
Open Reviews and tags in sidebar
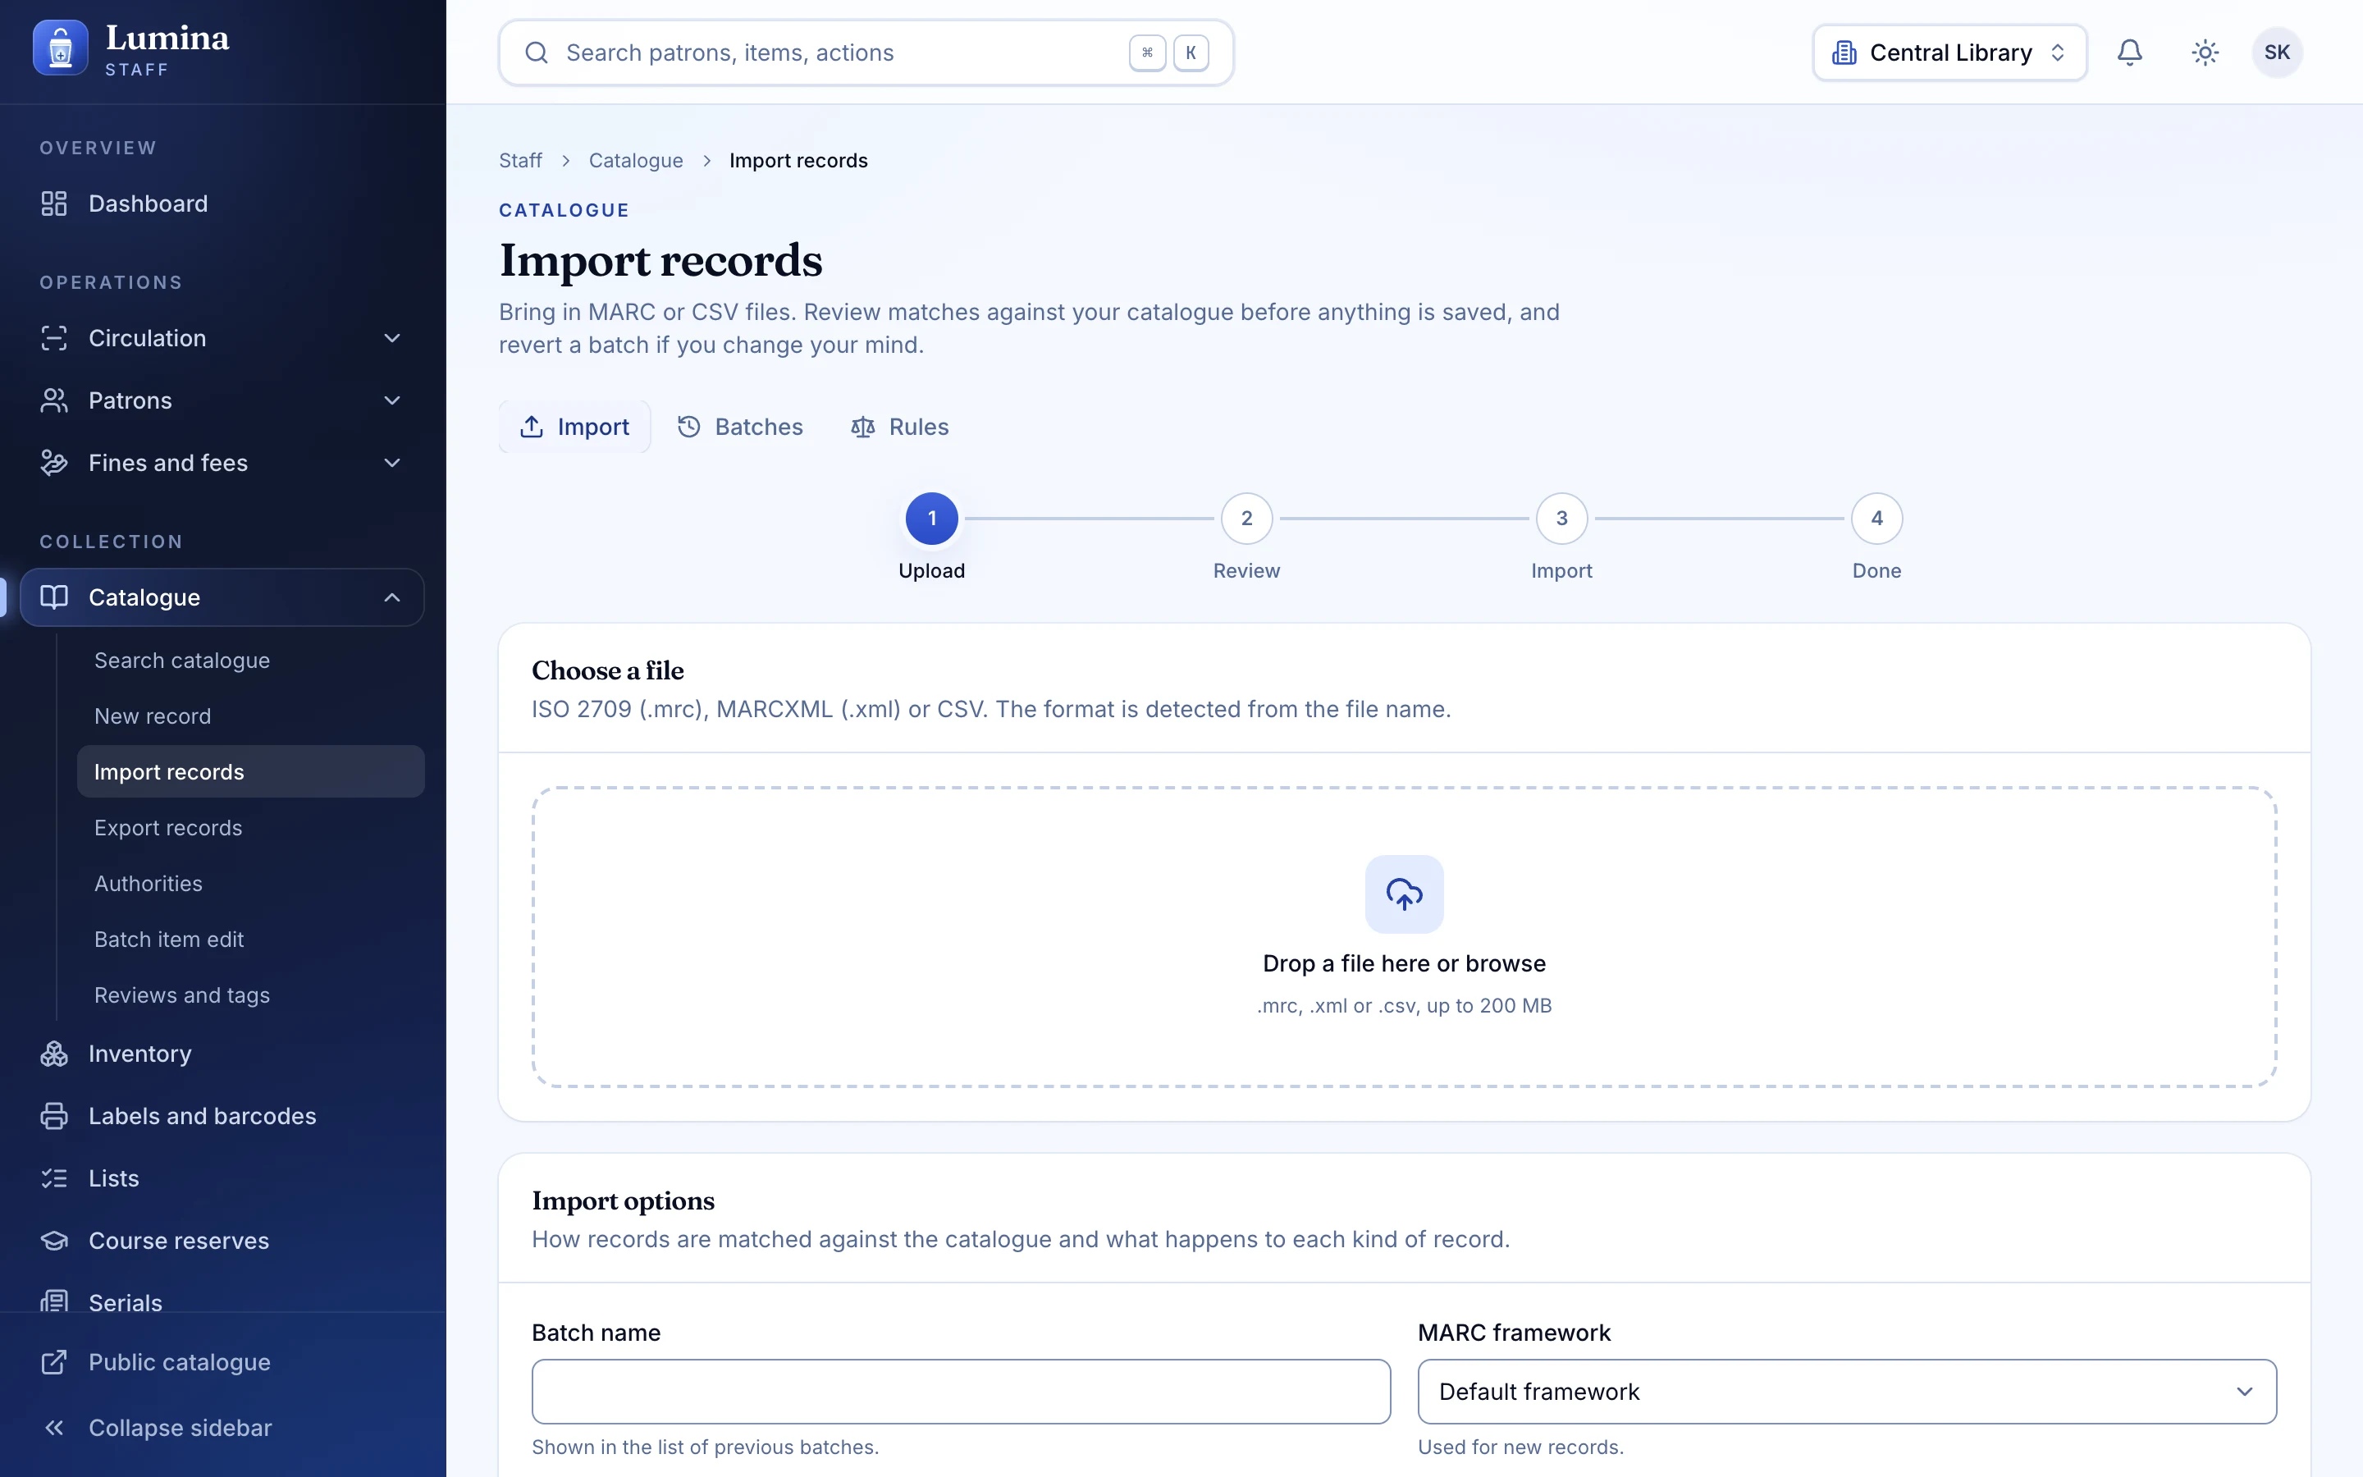251,995
